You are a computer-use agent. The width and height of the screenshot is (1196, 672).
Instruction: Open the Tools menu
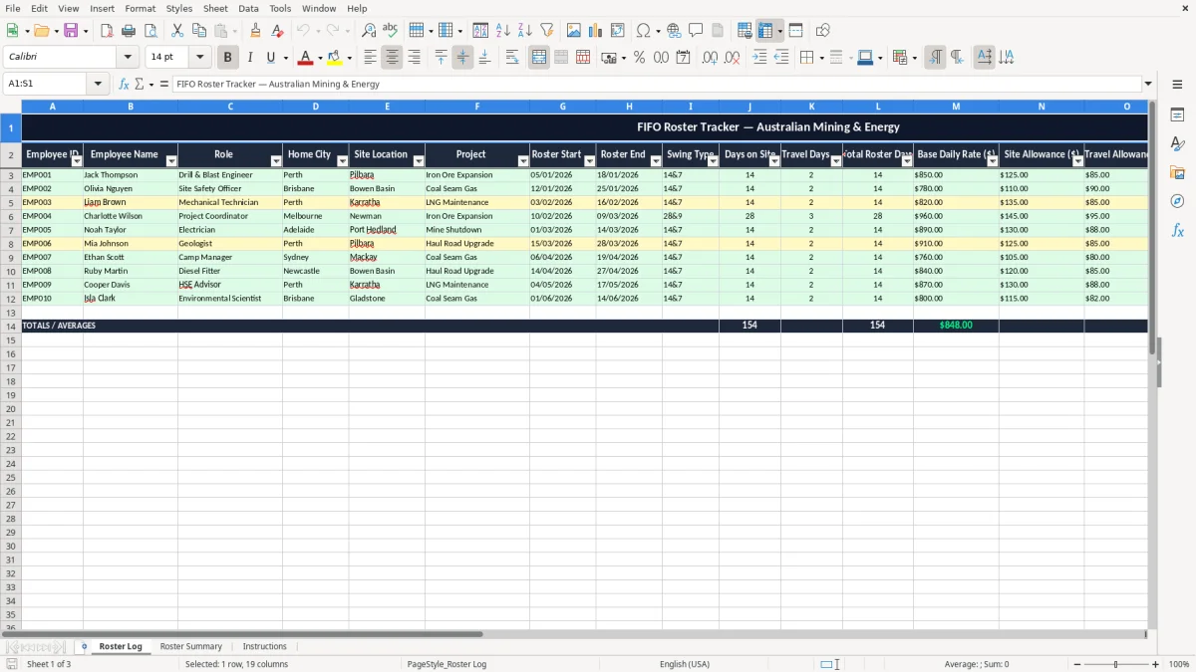[x=280, y=8]
